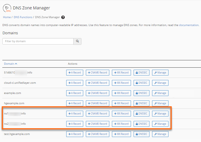The height and width of the screenshot is (142, 201).
Task: Add MX Record for test.hgexample.com
Action: [x=121, y=134]
